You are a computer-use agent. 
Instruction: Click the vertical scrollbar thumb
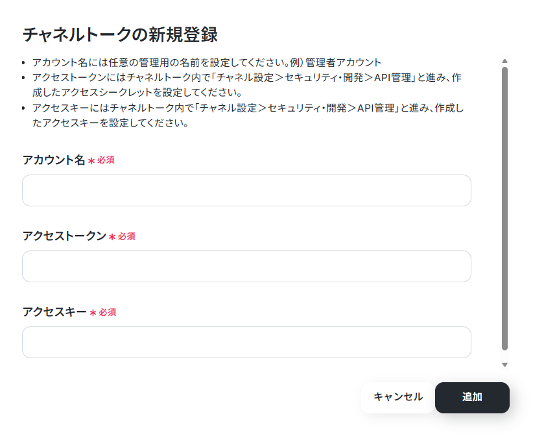[504, 208]
